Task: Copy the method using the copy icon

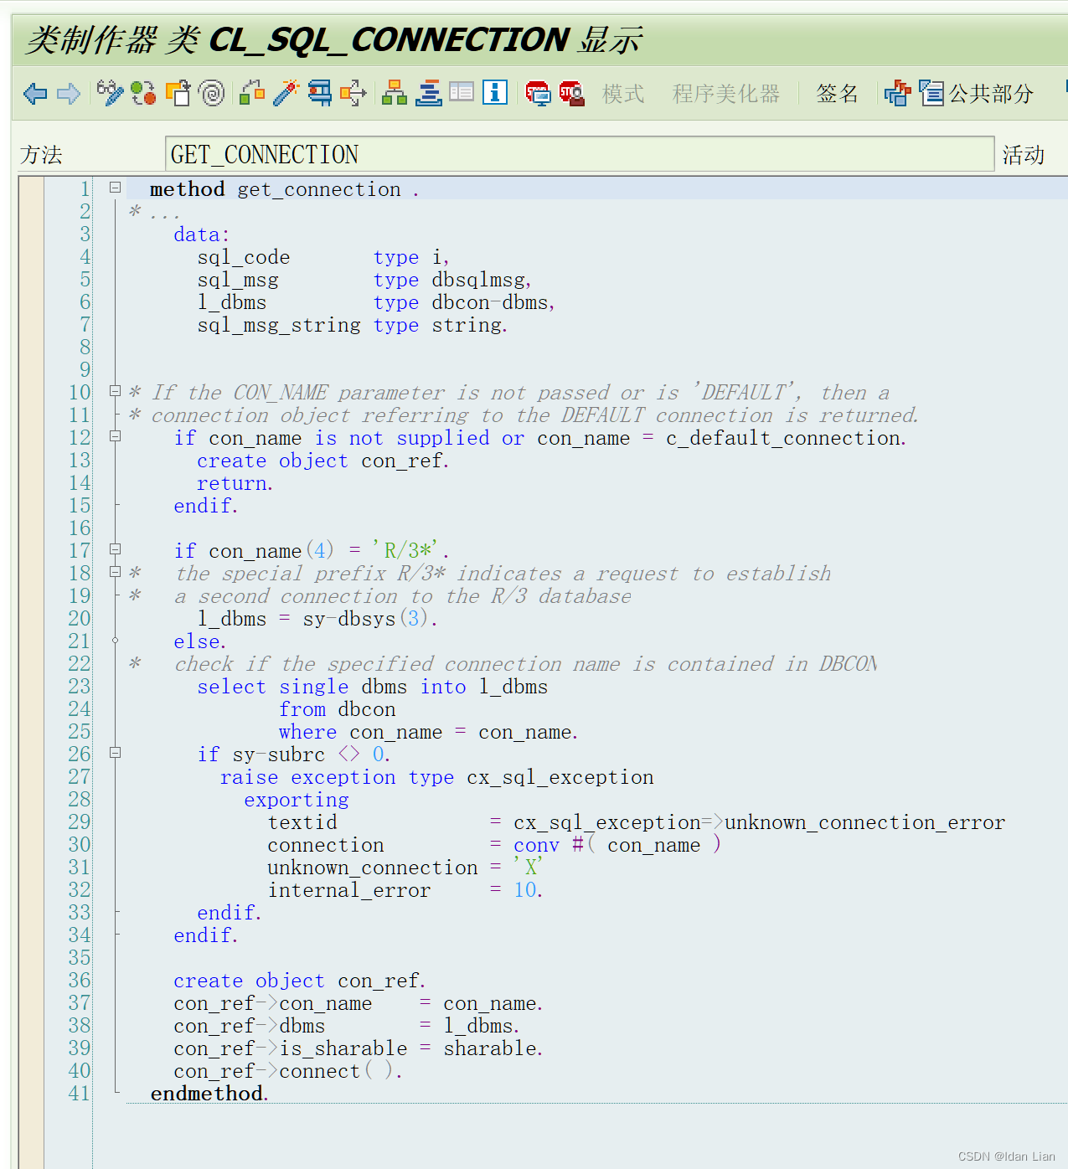Action: (179, 94)
